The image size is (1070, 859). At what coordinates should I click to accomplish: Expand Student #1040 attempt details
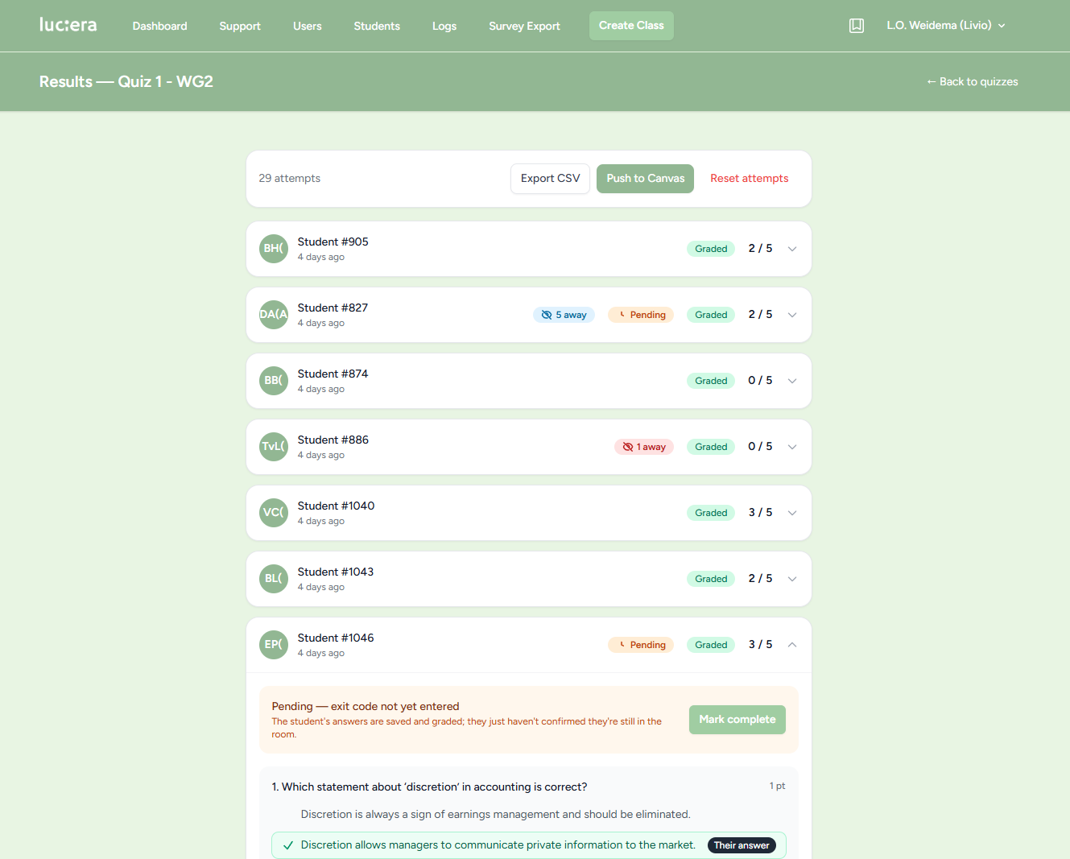792,513
